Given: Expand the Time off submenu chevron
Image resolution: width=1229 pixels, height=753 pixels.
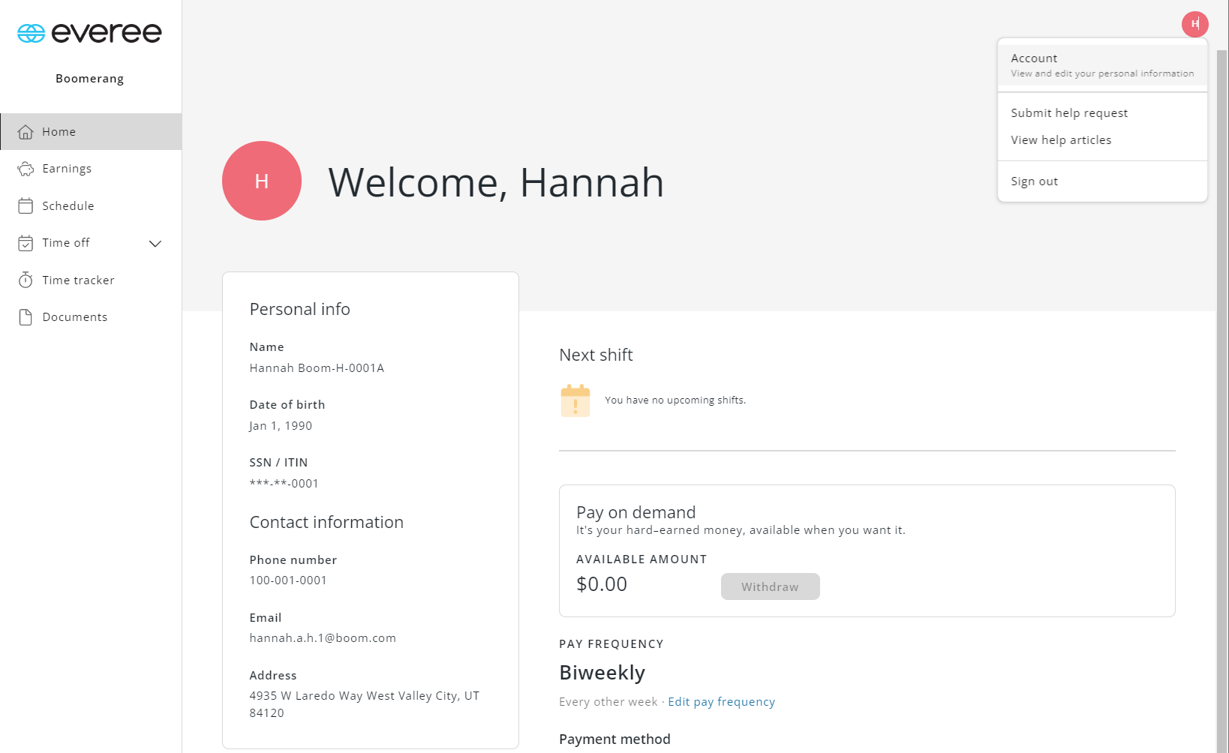Looking at the screenshot, I should [x=155, y=243].
